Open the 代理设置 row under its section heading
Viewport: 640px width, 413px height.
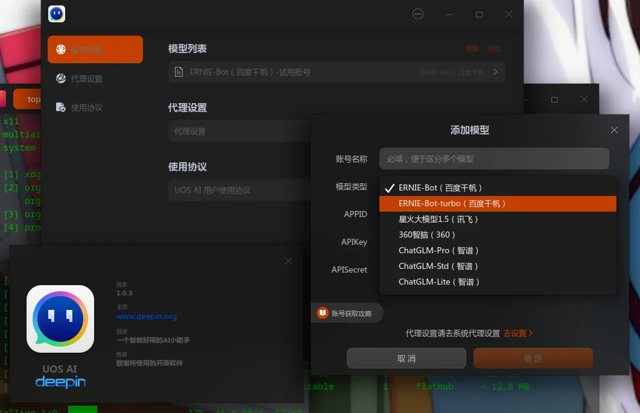click(x=240, y=131)
